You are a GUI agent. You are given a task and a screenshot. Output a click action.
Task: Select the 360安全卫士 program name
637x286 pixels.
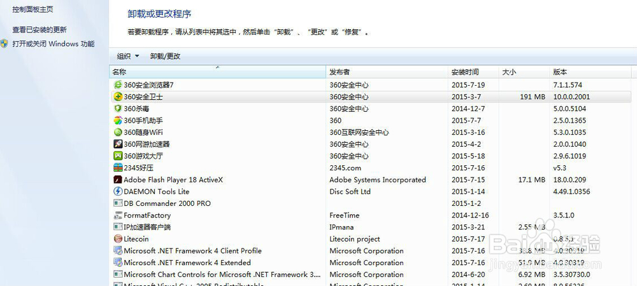coord(143,97)
